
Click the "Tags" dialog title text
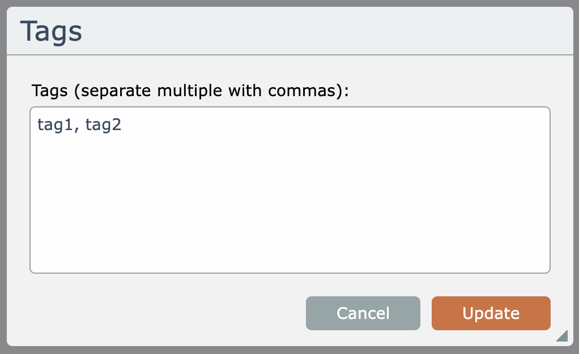coord(52,32)
